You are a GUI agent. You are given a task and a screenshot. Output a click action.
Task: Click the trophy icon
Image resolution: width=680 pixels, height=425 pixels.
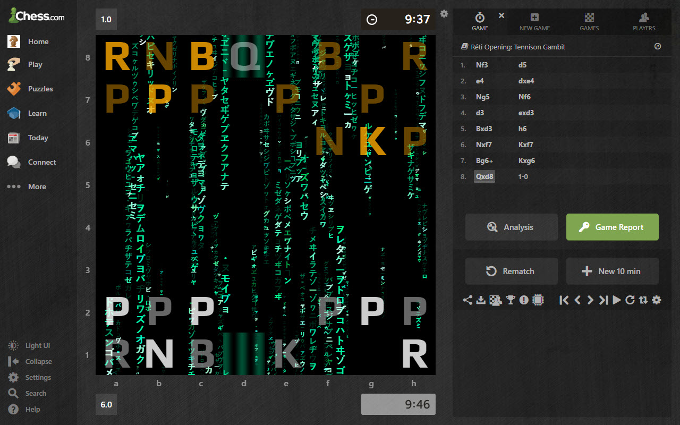click(511, 300)
